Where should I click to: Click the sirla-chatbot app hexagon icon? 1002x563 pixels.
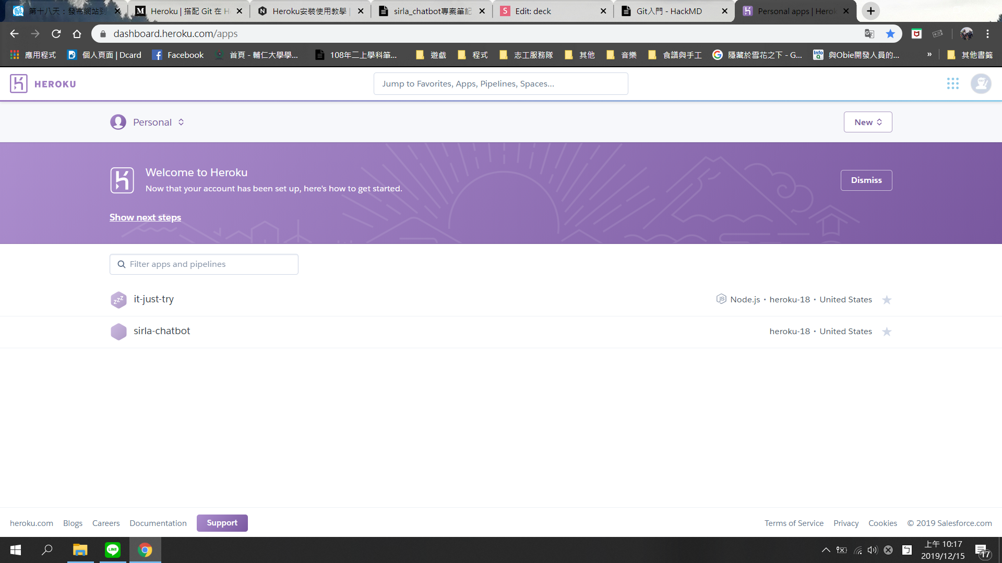point(118,332)
